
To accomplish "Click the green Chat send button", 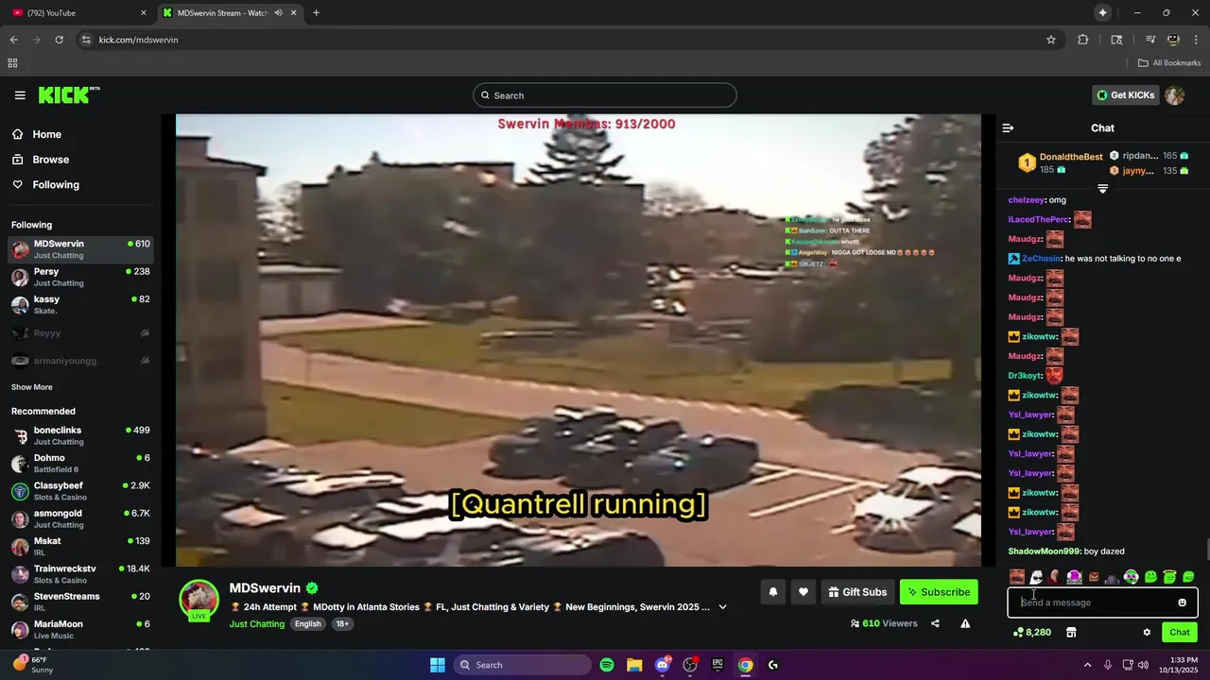I will tap(1180, 633).
